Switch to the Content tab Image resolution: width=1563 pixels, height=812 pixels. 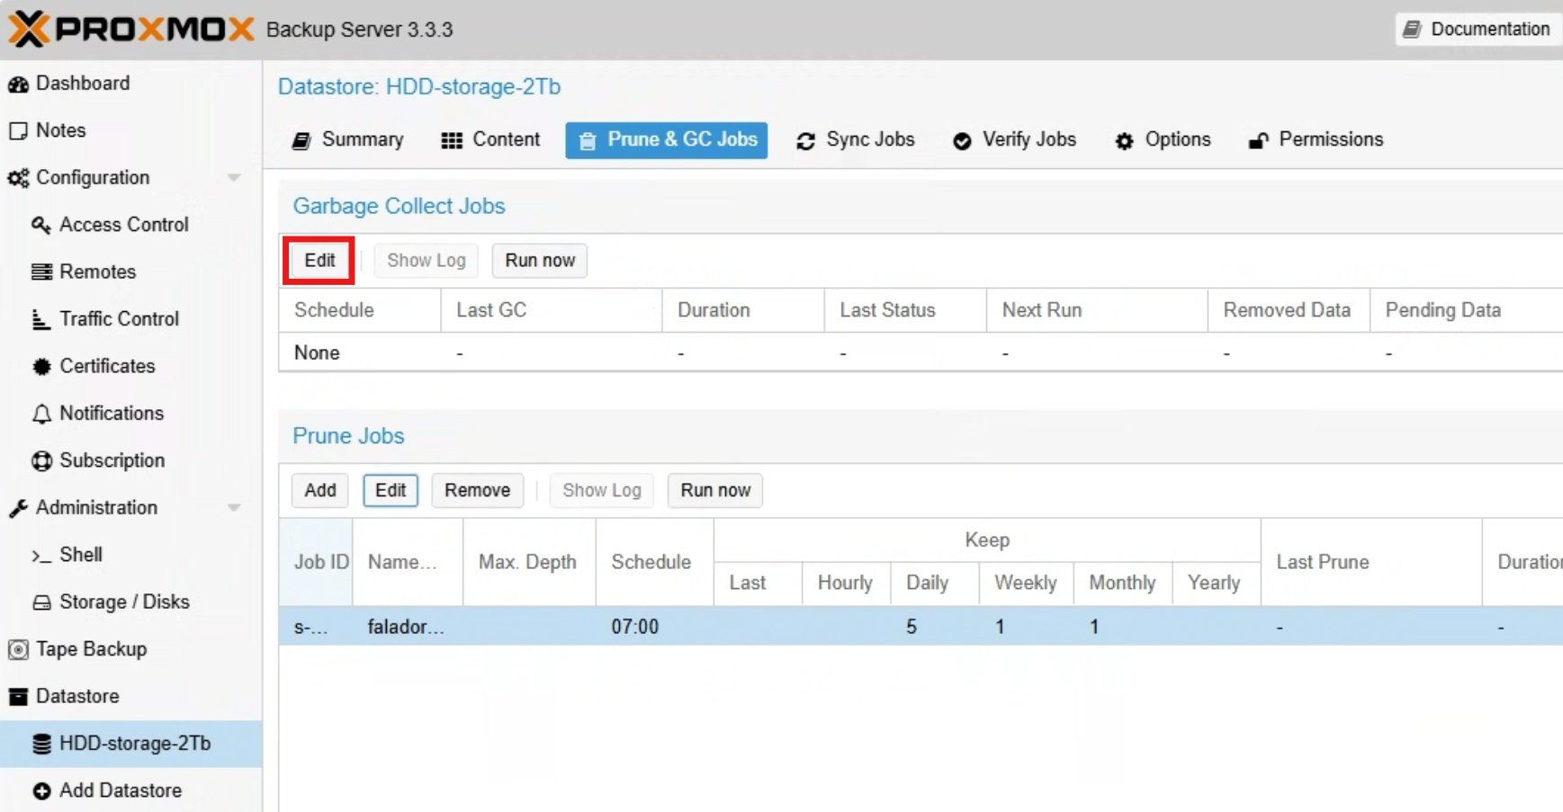(490, 140)
